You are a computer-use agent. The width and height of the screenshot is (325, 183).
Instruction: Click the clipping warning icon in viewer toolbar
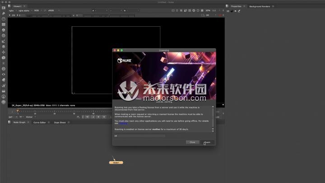(181, 10)
